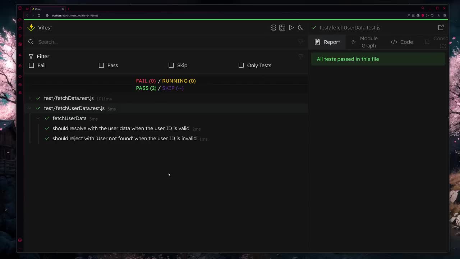Open the Vitest dashboard view icon
460x259 pixels.
pyautogui.click(x=282, y=28)
